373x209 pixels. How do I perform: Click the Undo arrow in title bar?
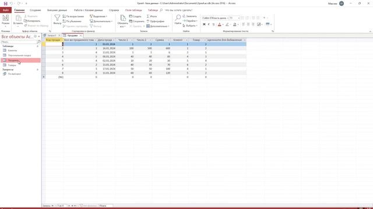pyautogui.click(x=11, y=3)
